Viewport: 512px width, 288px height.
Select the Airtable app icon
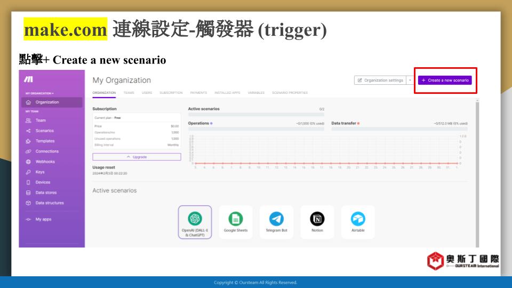[358, 219]
